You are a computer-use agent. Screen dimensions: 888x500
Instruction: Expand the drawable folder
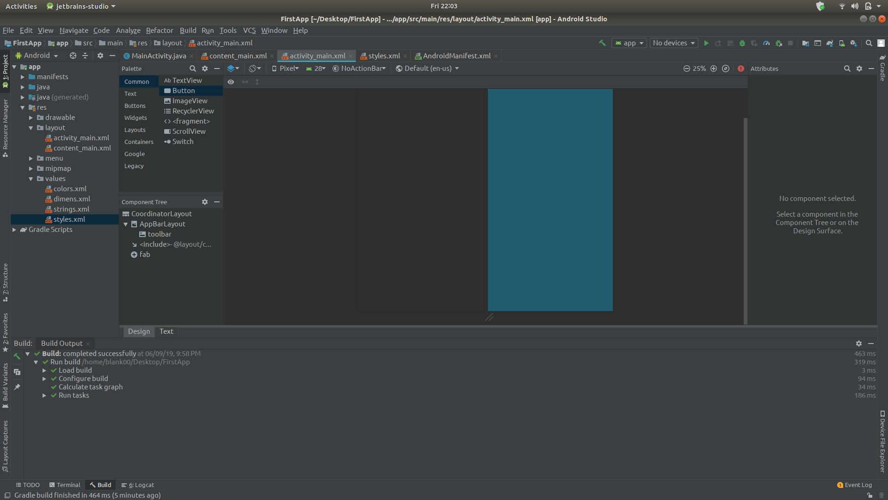(x=31, y=118)
